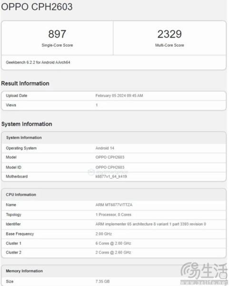229x286 pixels.
Task: Select the ARM implementer 65 architecture identifier value
Action: coord(150,224)
